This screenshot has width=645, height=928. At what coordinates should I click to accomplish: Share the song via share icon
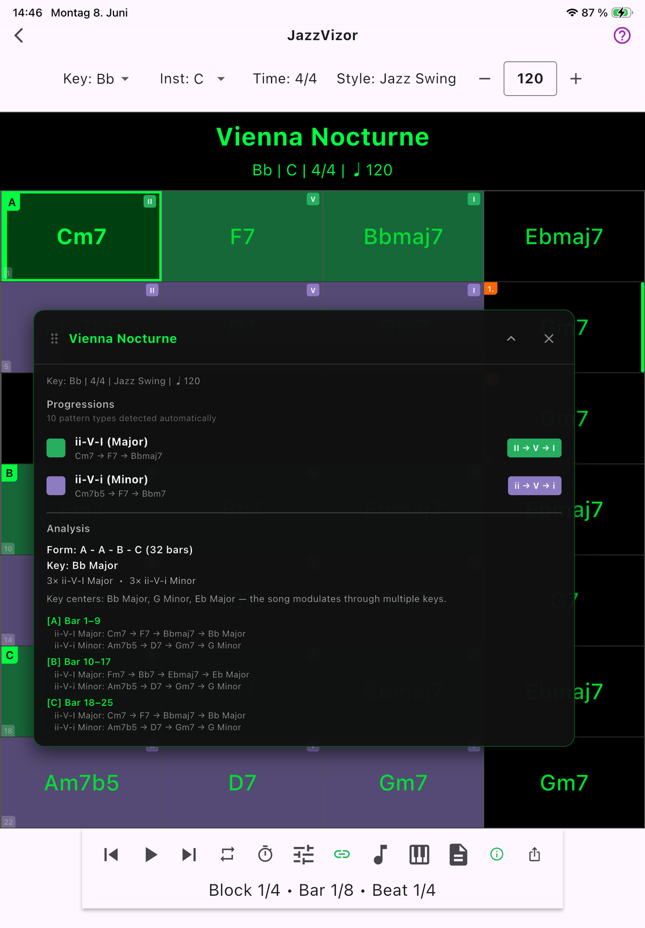(534, 854)
